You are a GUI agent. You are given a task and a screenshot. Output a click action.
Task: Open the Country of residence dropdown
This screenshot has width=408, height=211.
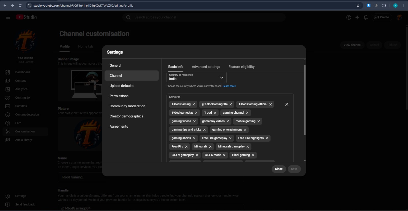click(197, 77)
